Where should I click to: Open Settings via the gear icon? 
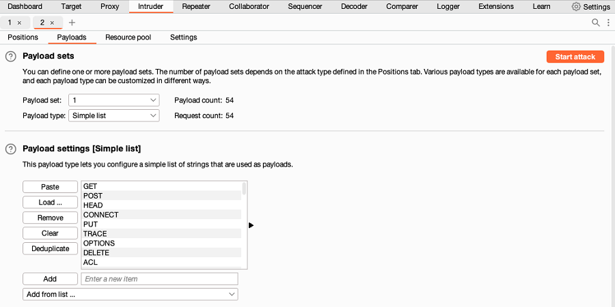point(576,7)
